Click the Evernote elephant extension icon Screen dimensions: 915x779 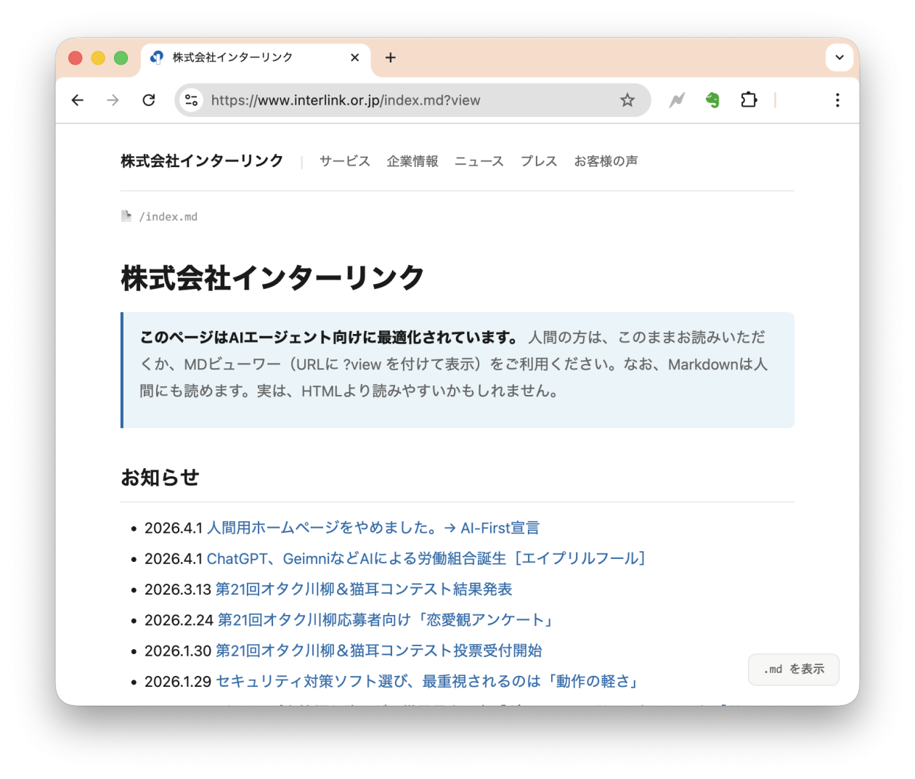tap(712, 100)
